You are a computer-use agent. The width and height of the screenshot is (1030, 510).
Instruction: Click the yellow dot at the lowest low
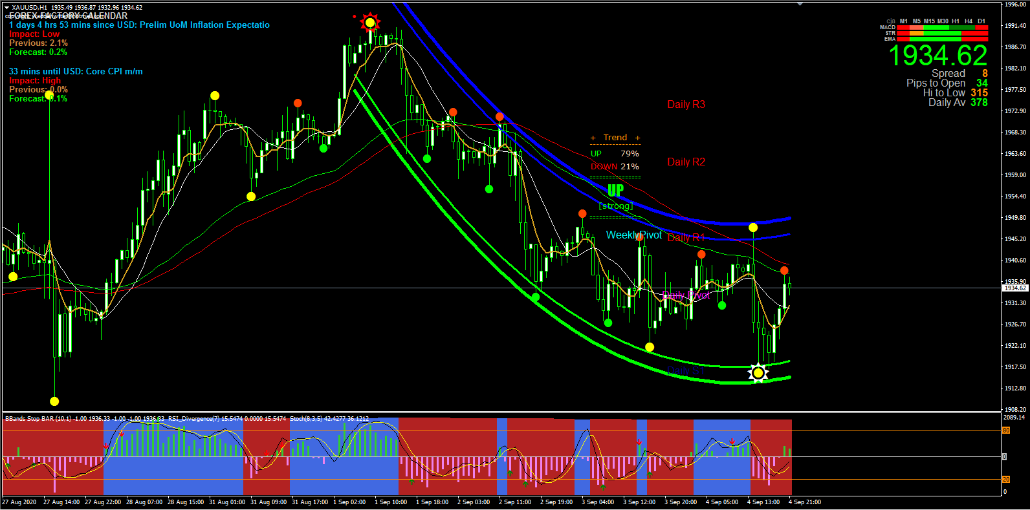54,401
